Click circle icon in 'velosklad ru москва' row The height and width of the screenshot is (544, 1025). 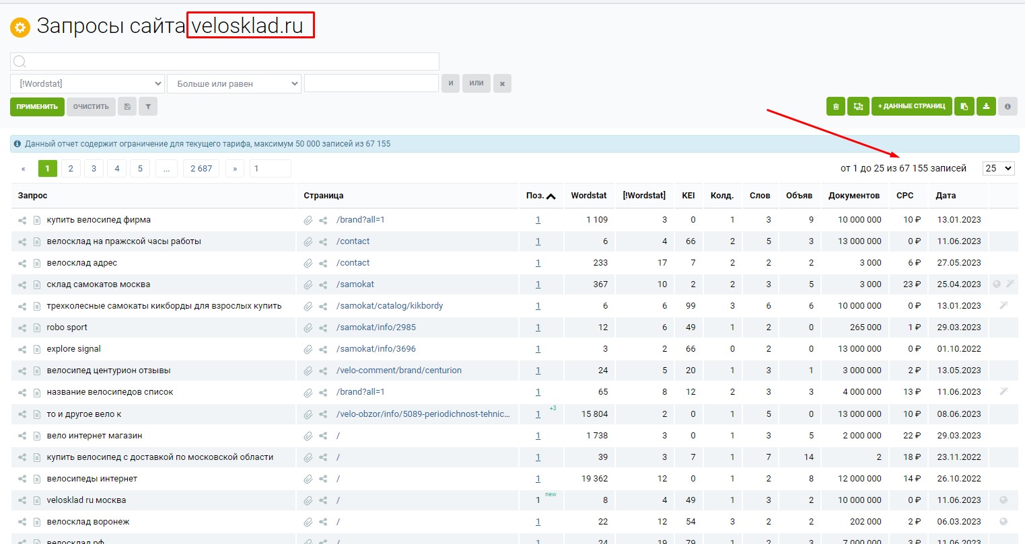[1003, 500]
